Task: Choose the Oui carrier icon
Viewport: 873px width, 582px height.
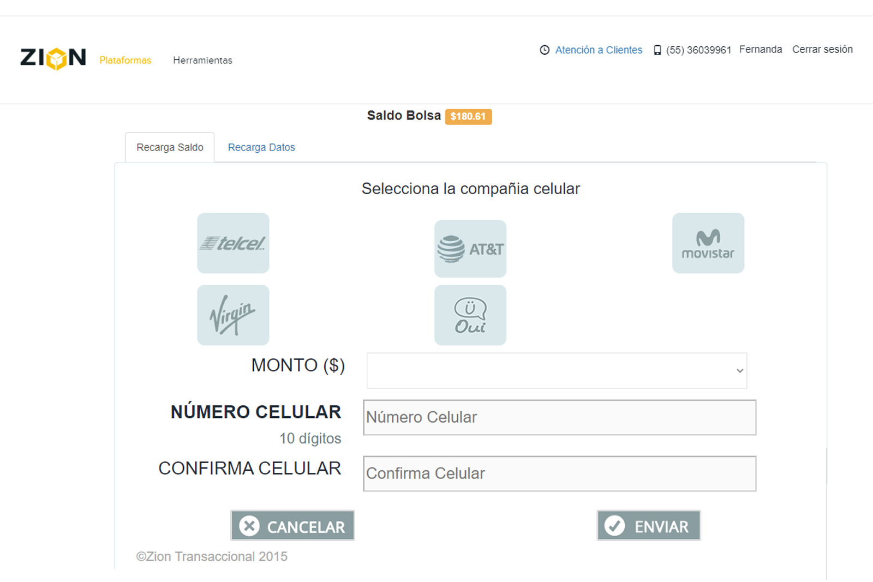Action: point(470,315)
